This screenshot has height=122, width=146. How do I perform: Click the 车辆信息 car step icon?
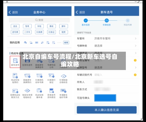pos(107,20)
